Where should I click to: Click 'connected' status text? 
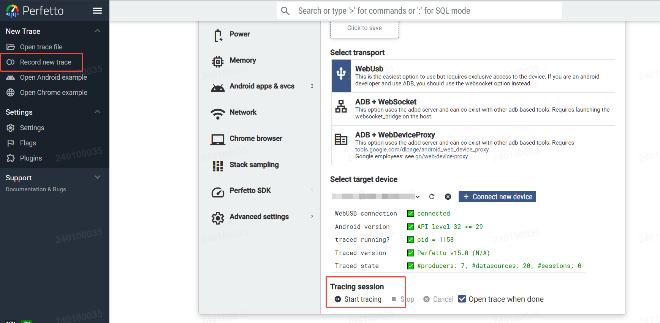tap(434, 213)
